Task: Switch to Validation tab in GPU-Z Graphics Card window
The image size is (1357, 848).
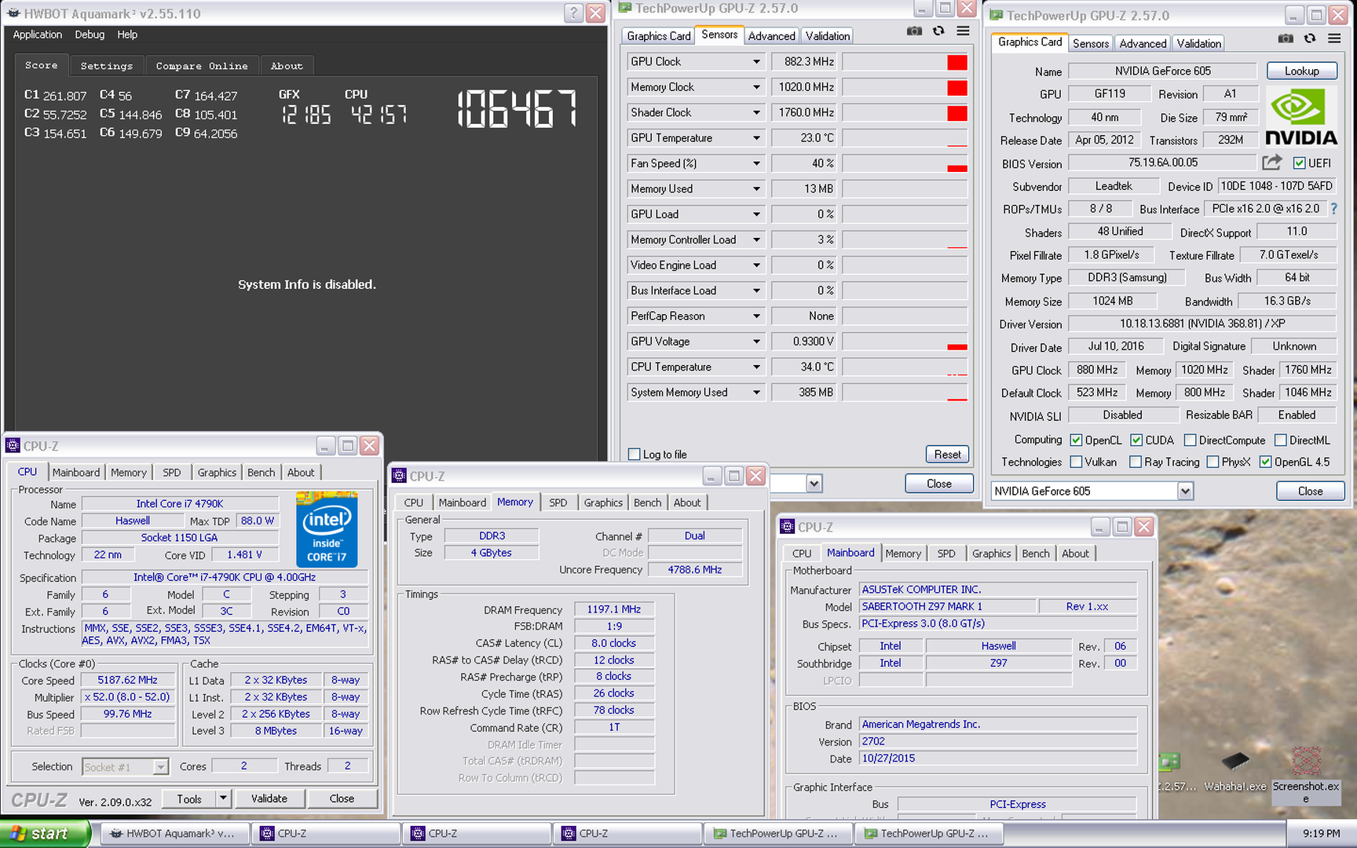Action: pos(1198,44)
